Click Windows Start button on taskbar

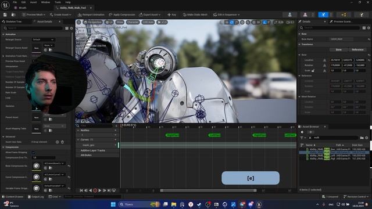point(113,204)
